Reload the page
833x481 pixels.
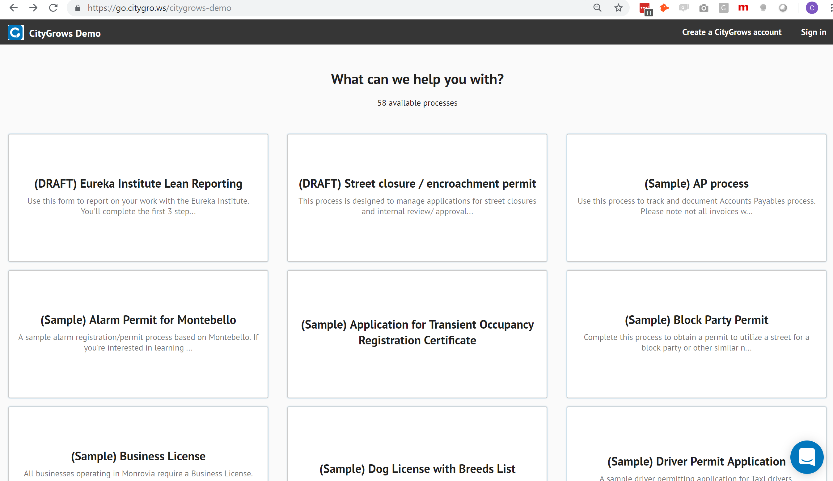tap(53, 8)
